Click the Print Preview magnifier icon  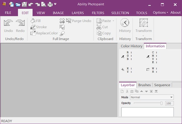(44, 4)
